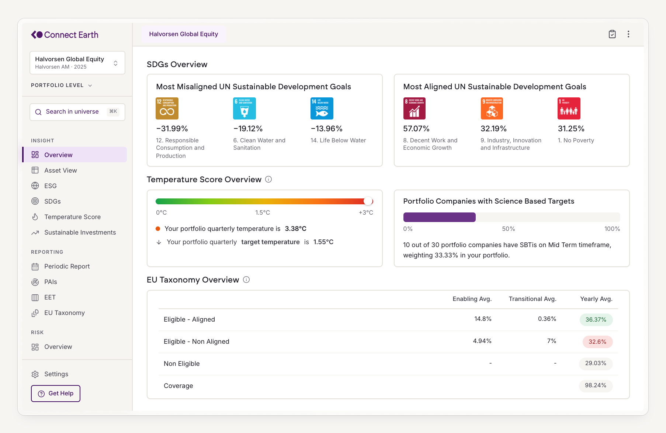Click the temperature gauge slider knob
This screenshot has width=666, height=433.
[x=368, y=201]
